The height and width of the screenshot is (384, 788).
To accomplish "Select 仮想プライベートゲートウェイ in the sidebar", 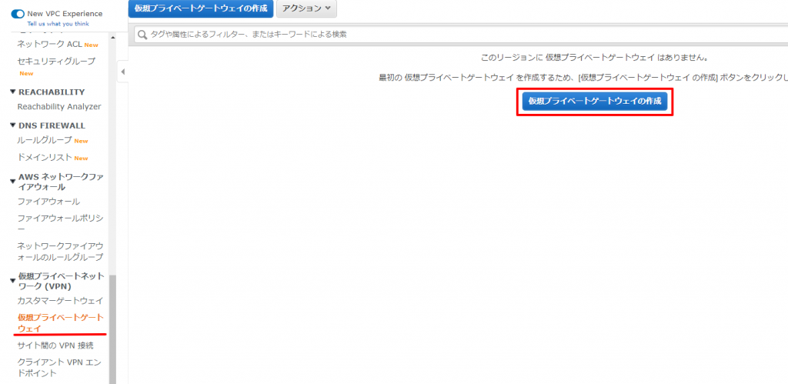I will point(60,322).
